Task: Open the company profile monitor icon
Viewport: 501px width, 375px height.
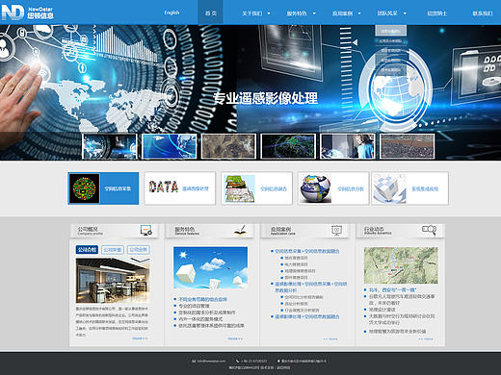Action: (146, 230)
